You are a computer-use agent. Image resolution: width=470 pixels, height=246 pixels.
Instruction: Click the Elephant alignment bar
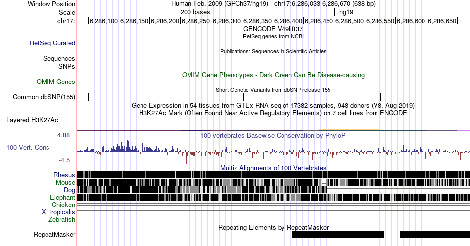click(x=273, y=197)
